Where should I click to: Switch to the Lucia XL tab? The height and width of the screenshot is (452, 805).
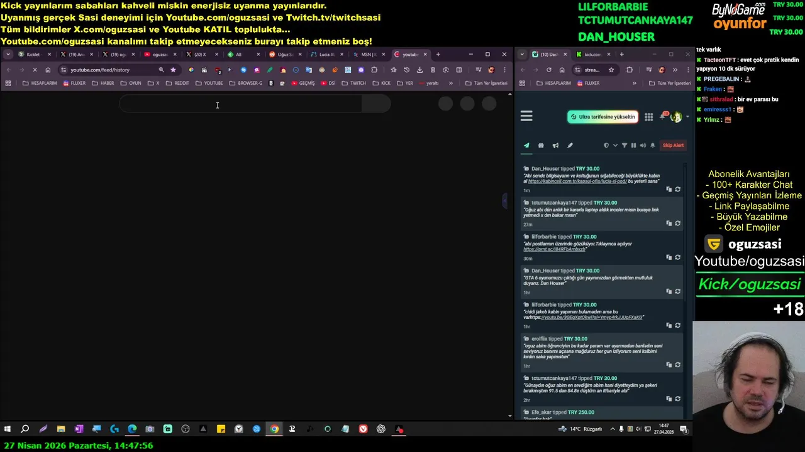327,55
